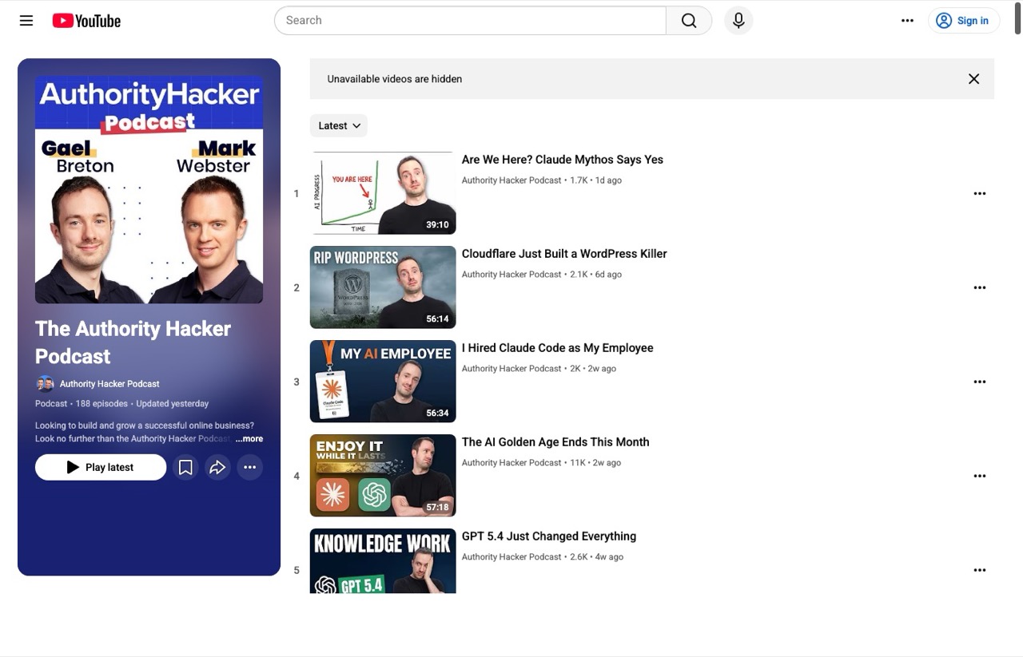Save the podcast with bookmark icon
Screen dimensions: 1023x657
point(185,467)
